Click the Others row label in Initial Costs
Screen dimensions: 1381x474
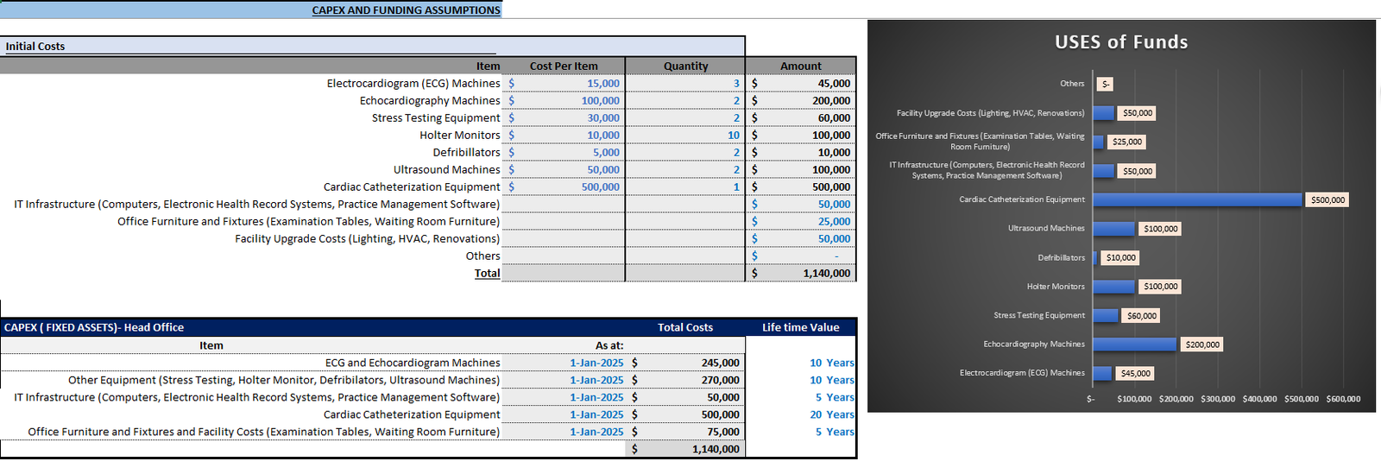(x=482, y=256)
